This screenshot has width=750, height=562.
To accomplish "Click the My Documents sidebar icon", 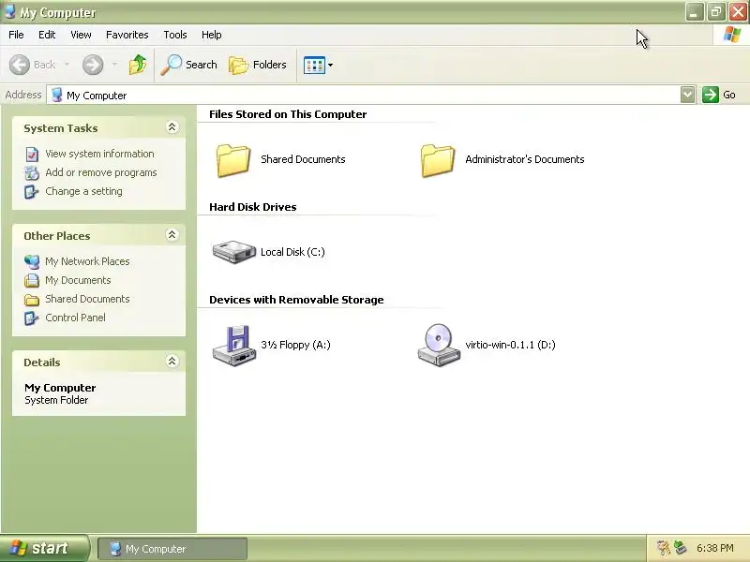I will click(32, 280).
